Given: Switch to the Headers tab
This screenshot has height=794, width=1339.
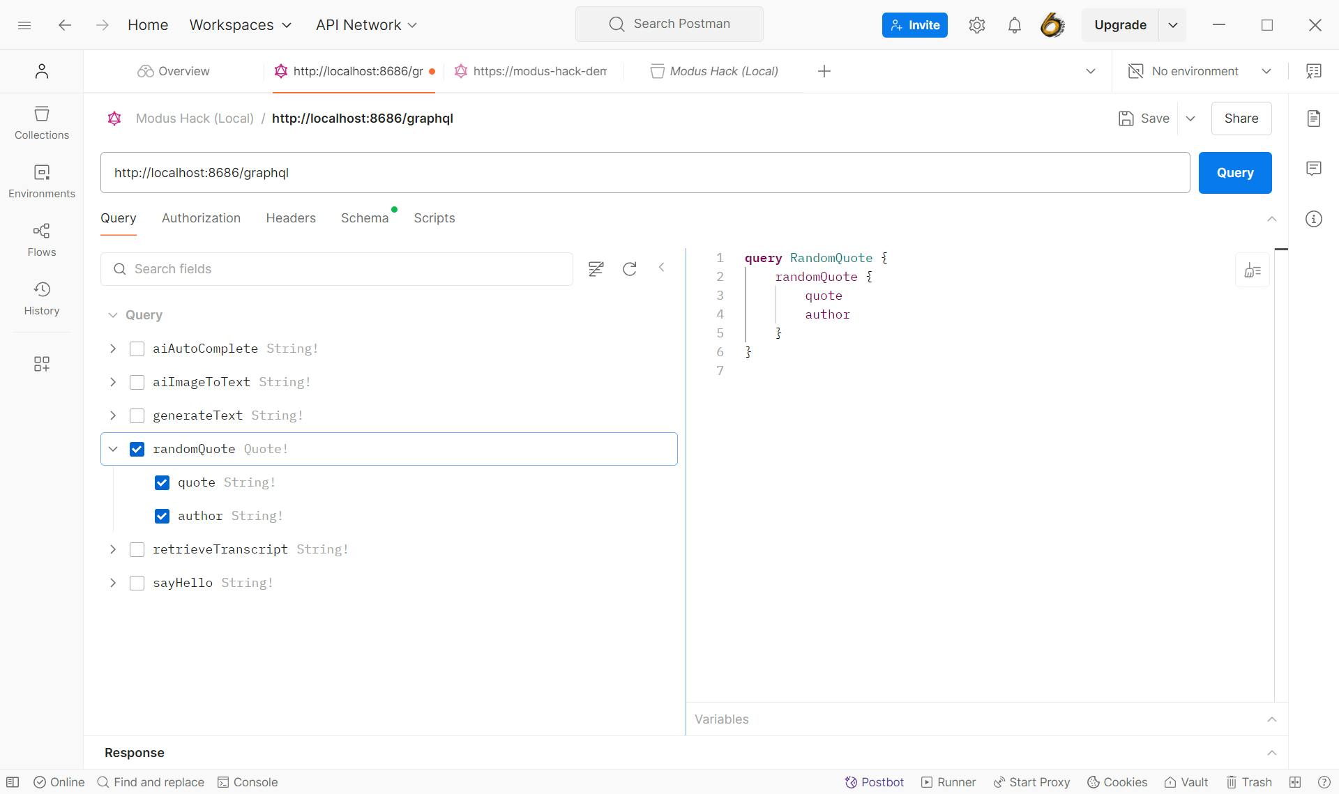Looking at the screenshot, I should tap(291, 218).
